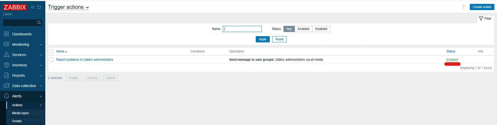
Task: Click the Zabbix logo
Action: click(15, 7)
